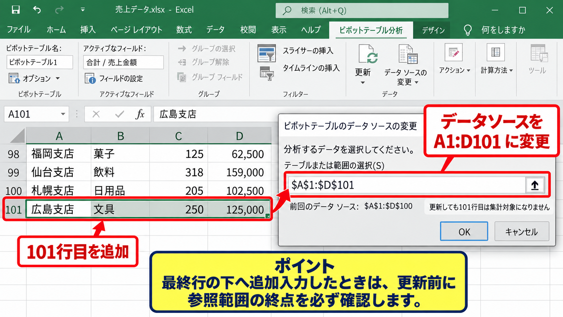
Task: Open the データ ribbon tab
Action: (x=216, y=30)
